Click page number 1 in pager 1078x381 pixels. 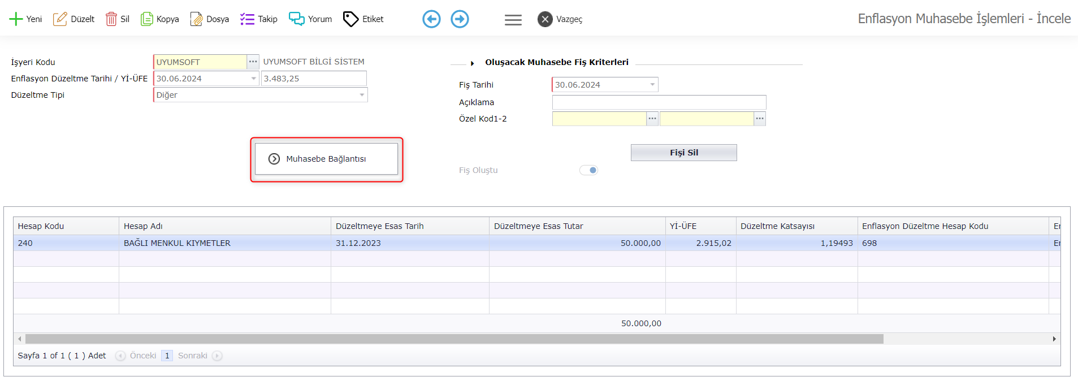click(x=167, y=356)
